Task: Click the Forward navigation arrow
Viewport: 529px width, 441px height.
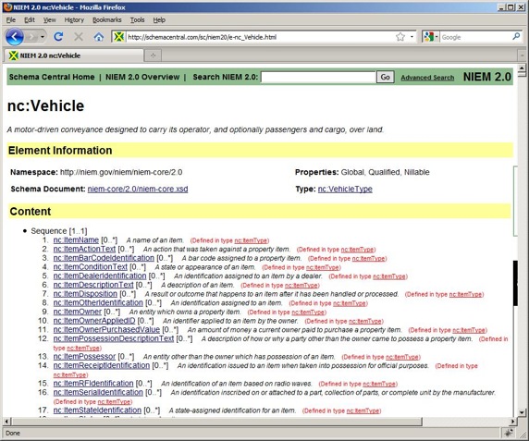Action: coord(31,37)
